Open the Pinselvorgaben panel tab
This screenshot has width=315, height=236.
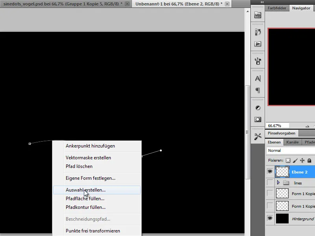[282, 133]
